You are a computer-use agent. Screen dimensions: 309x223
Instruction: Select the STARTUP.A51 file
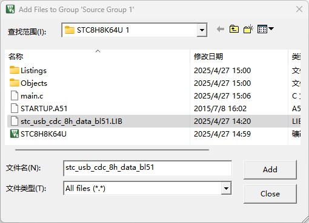click(x=39, y=109)
